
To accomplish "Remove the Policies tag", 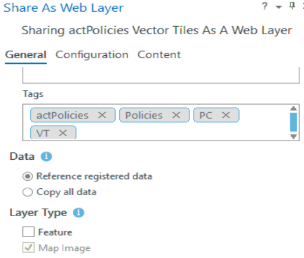I will pyautogui.click(x=176, y=115).
